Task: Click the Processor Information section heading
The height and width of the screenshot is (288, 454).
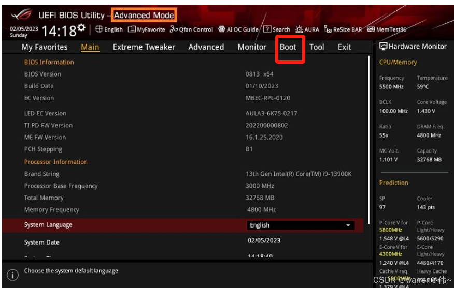Action: point(55,162)
